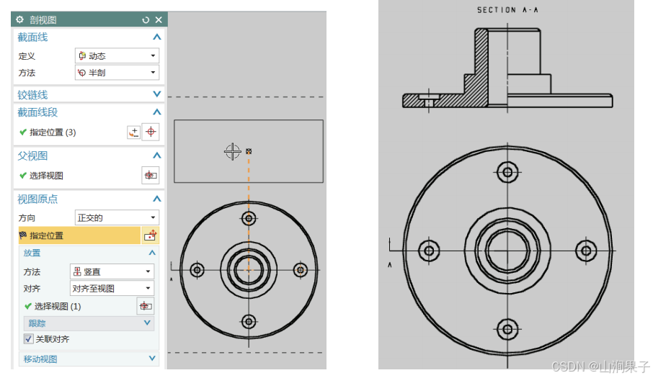The image size is (653, 378).
Task: Click the specify position crosshair icon
Action: [x=151, y=132]
